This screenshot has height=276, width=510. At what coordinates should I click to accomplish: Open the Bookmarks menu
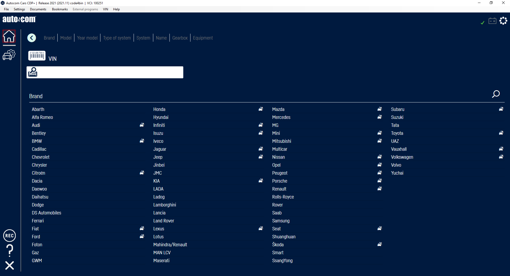[x=60, y=9]
